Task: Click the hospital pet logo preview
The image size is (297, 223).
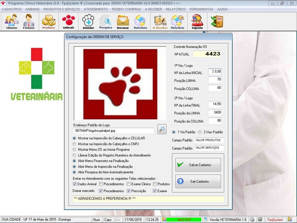Action: (120, 84)
